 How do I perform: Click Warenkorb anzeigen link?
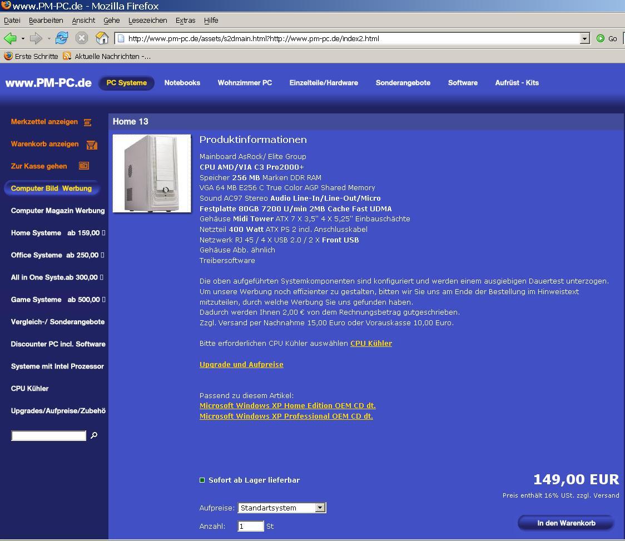44,144
